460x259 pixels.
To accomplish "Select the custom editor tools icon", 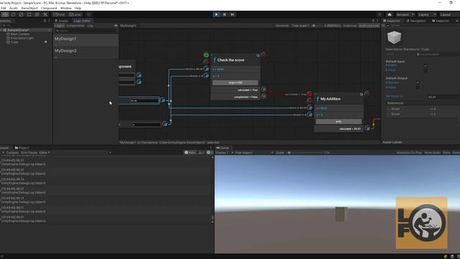I will (45, 14).
